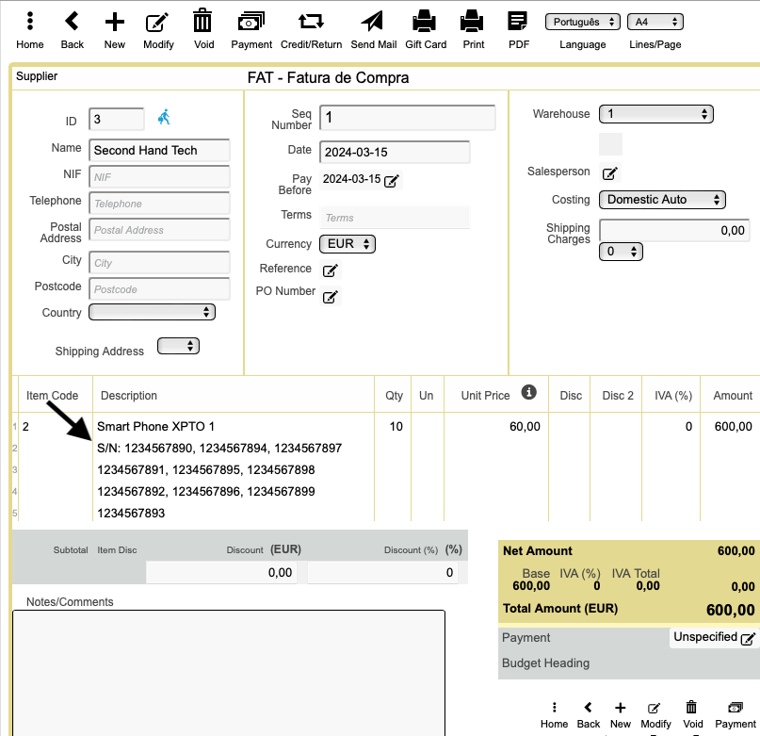Open the Shipping Address dropdown
Screen dimensions: 760x736
coord(178,346)
